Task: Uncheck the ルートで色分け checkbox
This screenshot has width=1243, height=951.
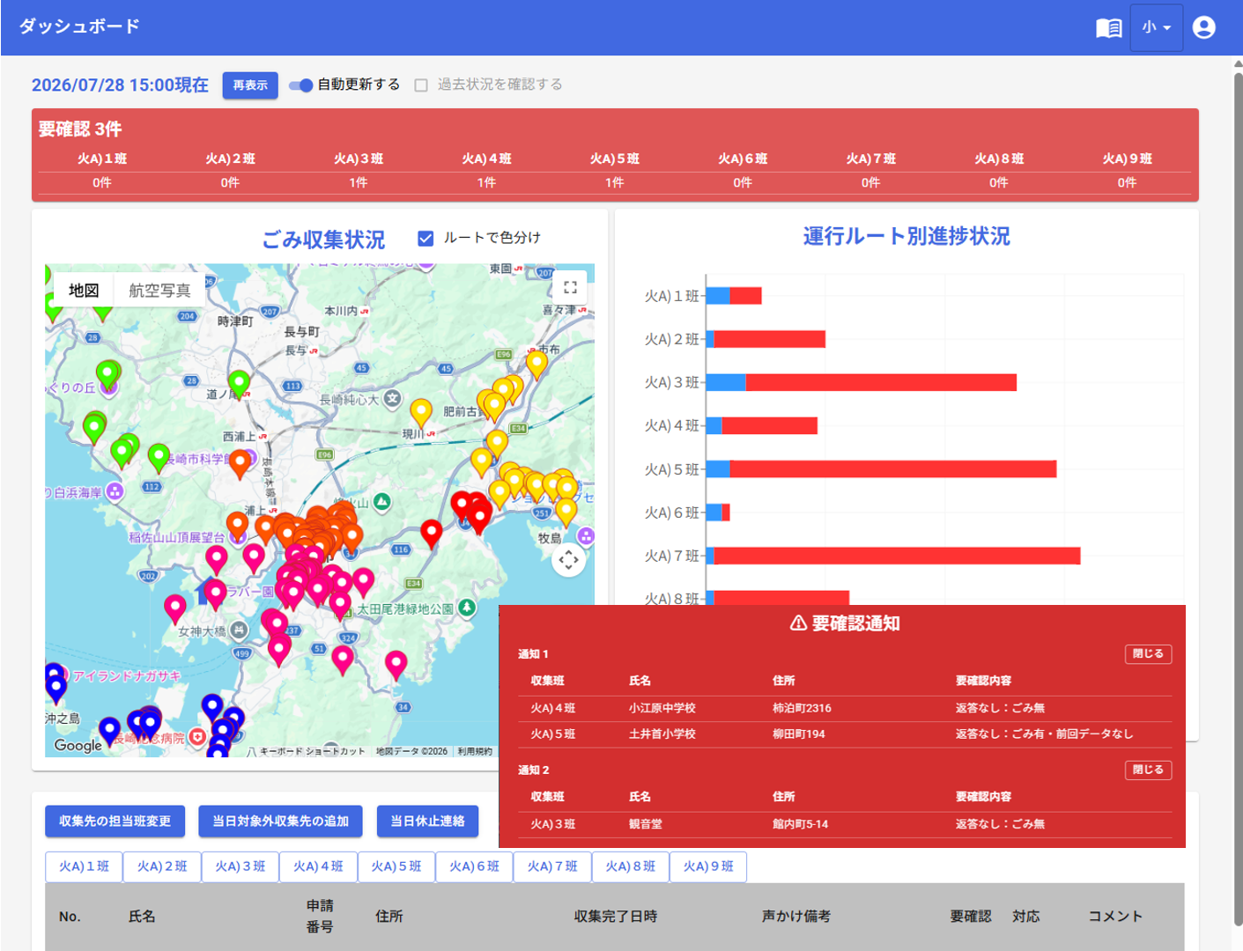Action: pos(425,238)
